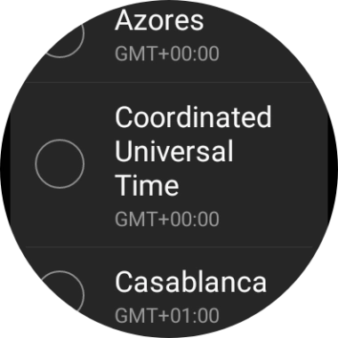This screenshot has width=338, height=338.
Task: Select the Casablanca radio button
Action: click(x=60, y=294)
